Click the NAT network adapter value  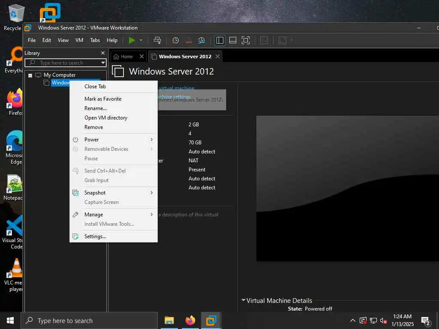pos(193,161)
